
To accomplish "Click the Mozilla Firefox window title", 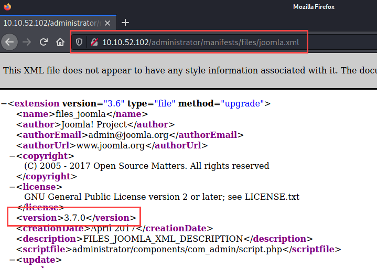I will click(x=314, y=7).
